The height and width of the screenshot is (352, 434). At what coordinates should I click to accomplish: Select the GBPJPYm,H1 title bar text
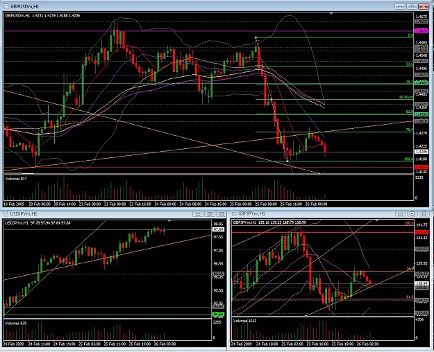(x=251, y=214)
